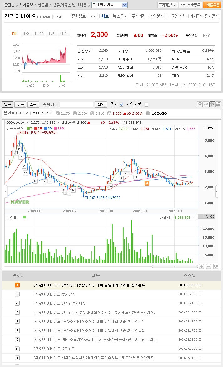
Task: Open the chart settings lightbulb icon
Action: coord(200,104)
